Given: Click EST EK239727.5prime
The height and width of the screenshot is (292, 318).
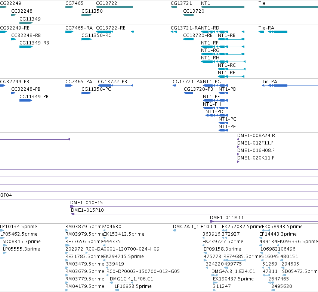Looking at the screenshot, I should 223,242.
